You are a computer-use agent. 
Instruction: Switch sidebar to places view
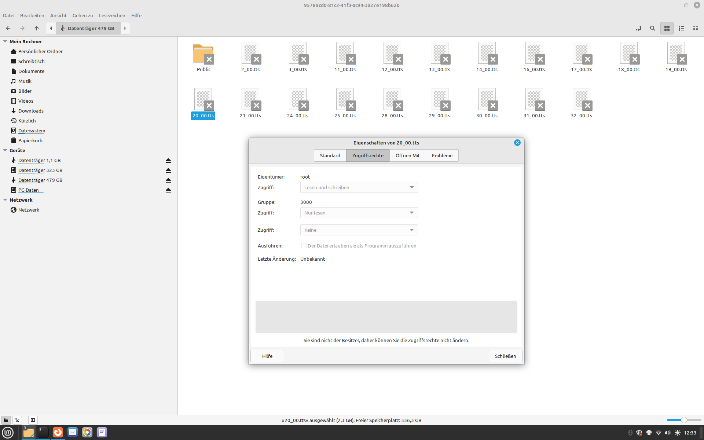click(x=6, y=420)
